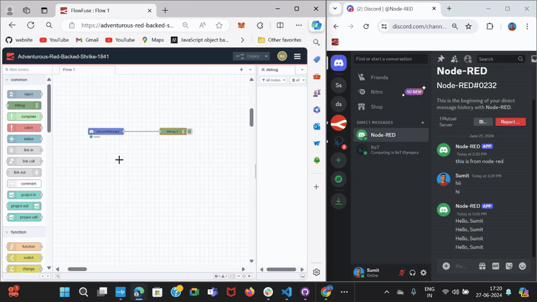
Task: Open the GIF picker button
Action: pos(495,266)
